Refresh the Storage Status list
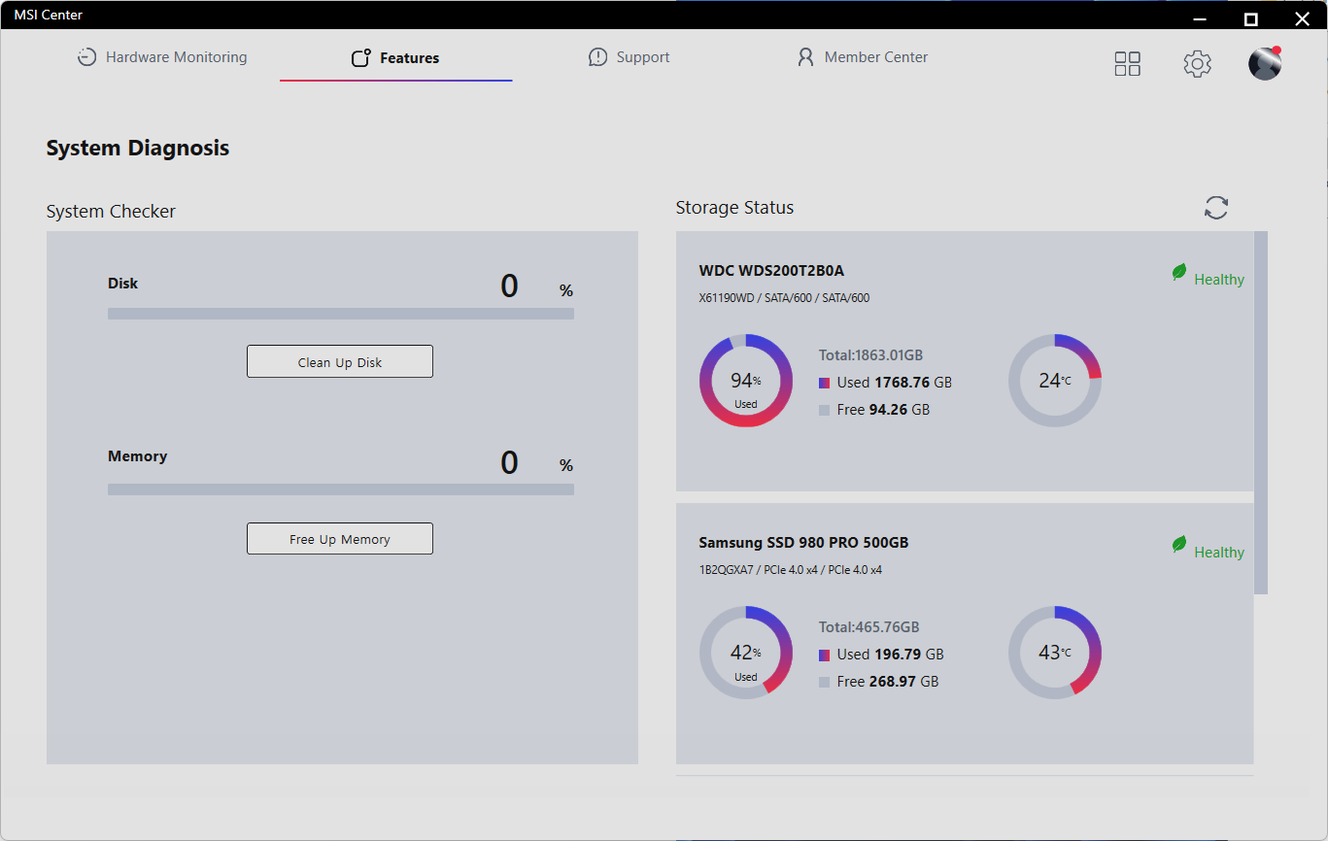 point(1216,207)
